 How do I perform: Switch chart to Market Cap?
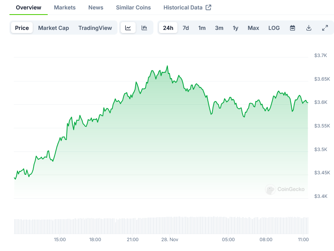[x=54, y=28]
